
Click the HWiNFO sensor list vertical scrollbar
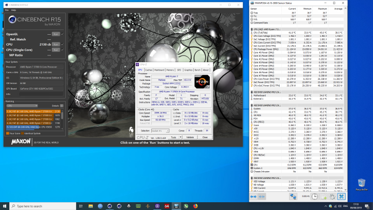346,96
